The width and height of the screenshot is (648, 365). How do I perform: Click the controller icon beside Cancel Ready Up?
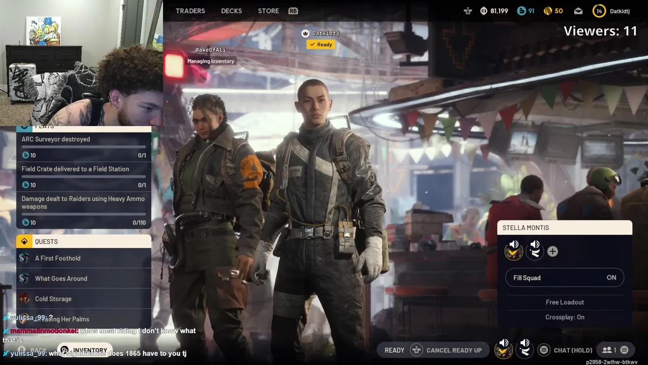click(x=417, y=350)
